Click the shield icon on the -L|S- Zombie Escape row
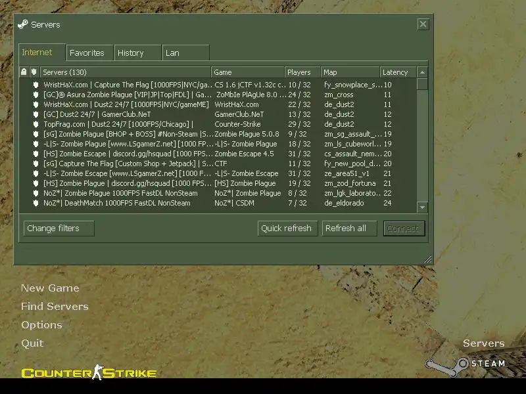Viewport: 526px width, 394px height. click(x=36, y=173)
